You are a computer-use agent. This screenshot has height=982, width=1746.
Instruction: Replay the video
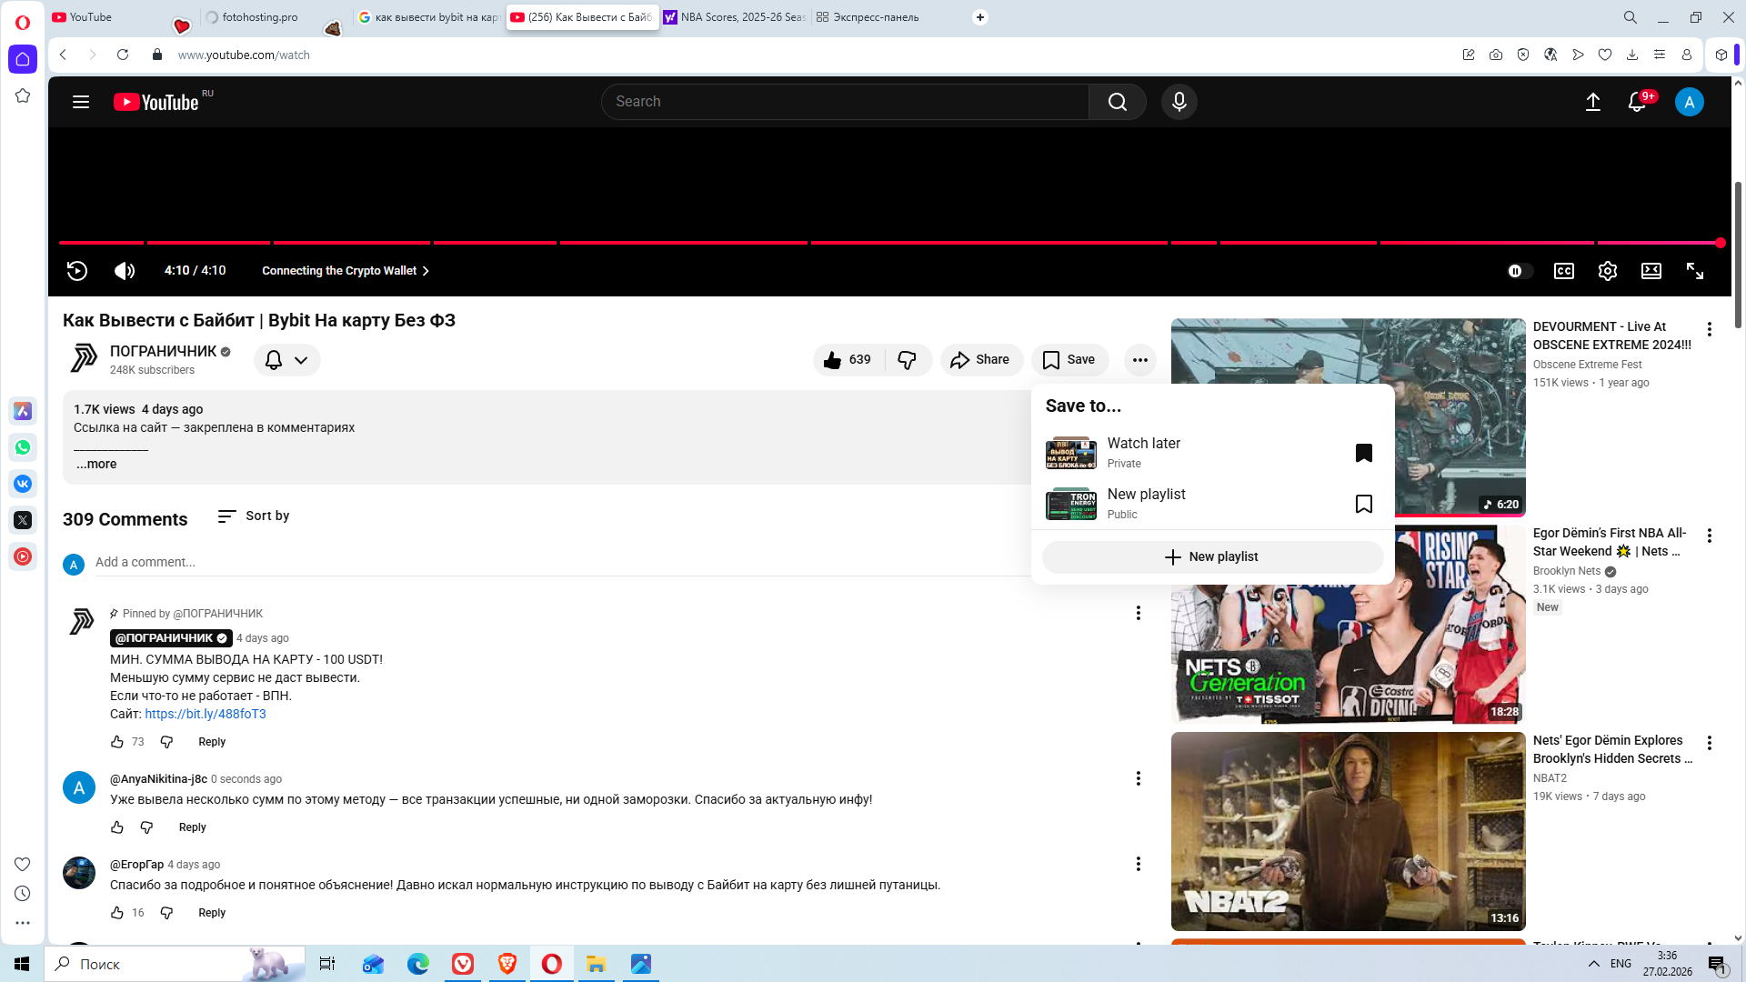click(x=77, y=271)
